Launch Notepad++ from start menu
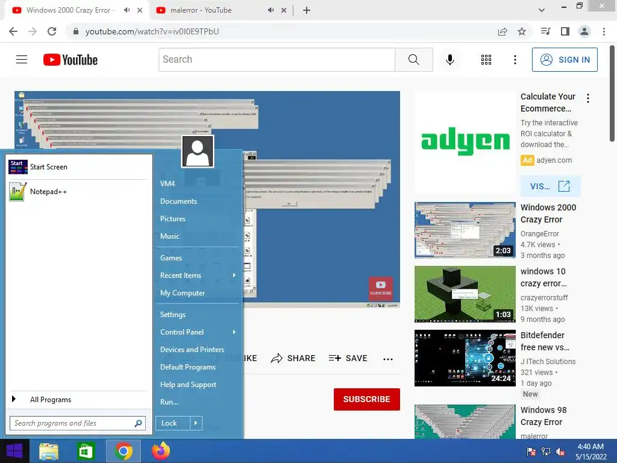 tap(79, 192)
